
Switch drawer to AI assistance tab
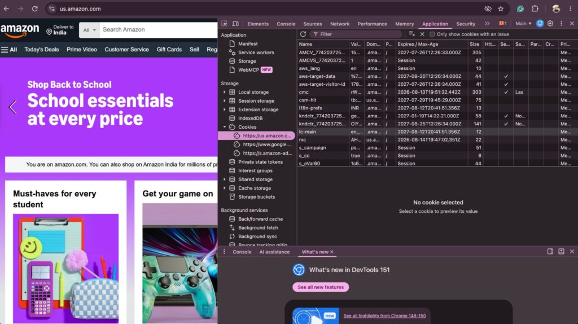(274, 252)
